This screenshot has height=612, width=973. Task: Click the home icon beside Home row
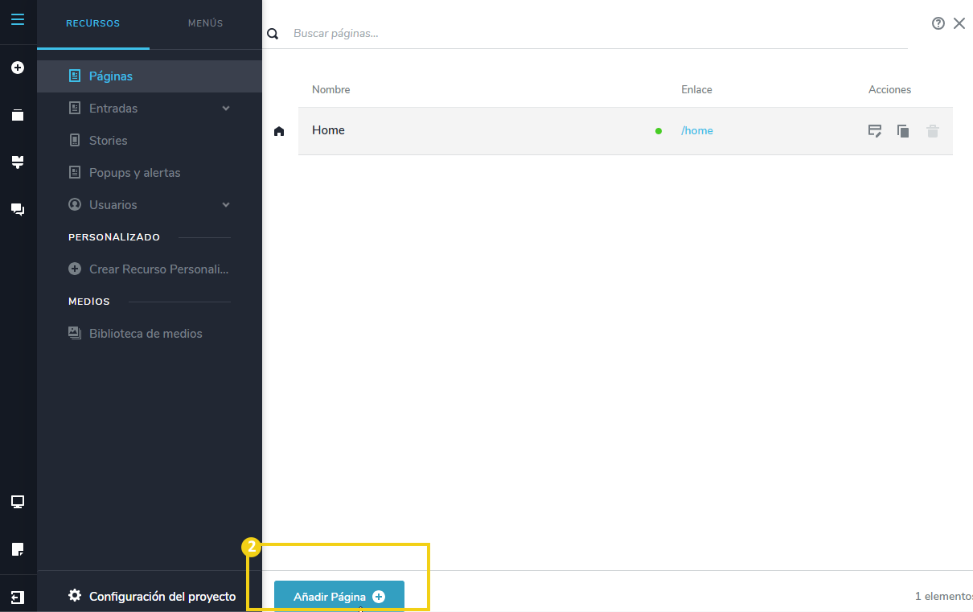pos(279,131)
